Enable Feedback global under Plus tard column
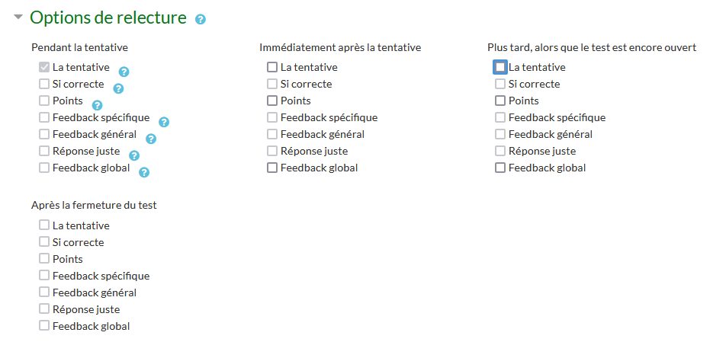This screenshot has width=726, height=342. click(x=500, y=168)
